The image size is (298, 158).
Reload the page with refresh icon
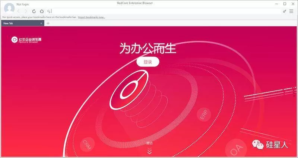[34, 11]
